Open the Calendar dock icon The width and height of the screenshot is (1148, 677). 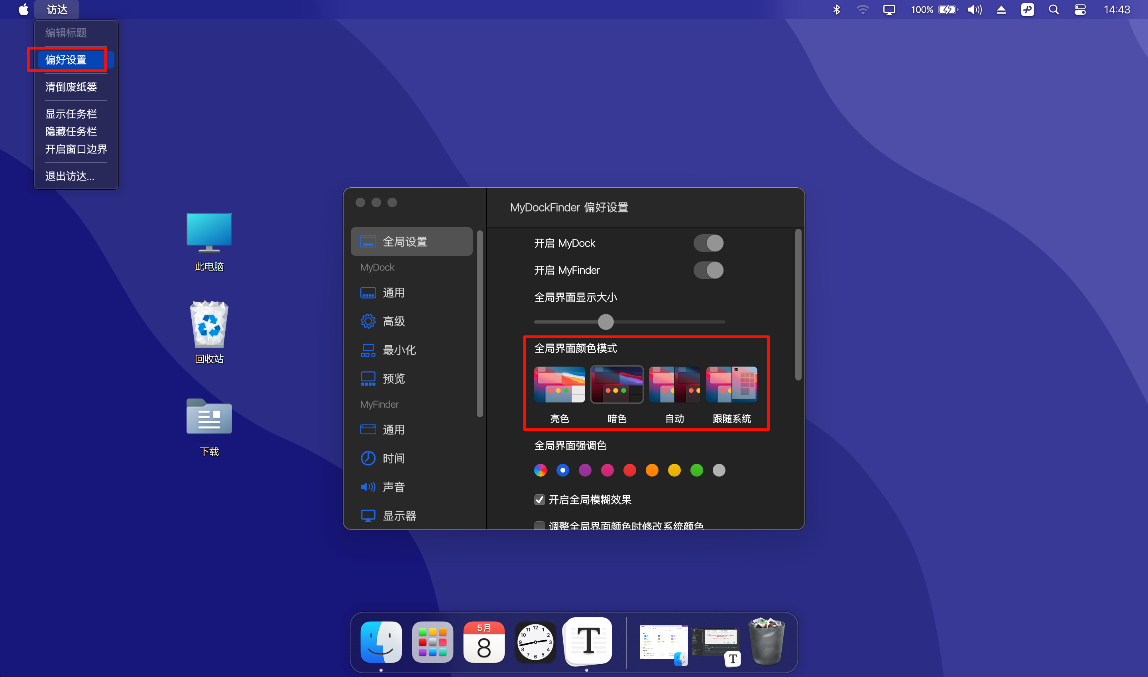click(x=484, y=642)
